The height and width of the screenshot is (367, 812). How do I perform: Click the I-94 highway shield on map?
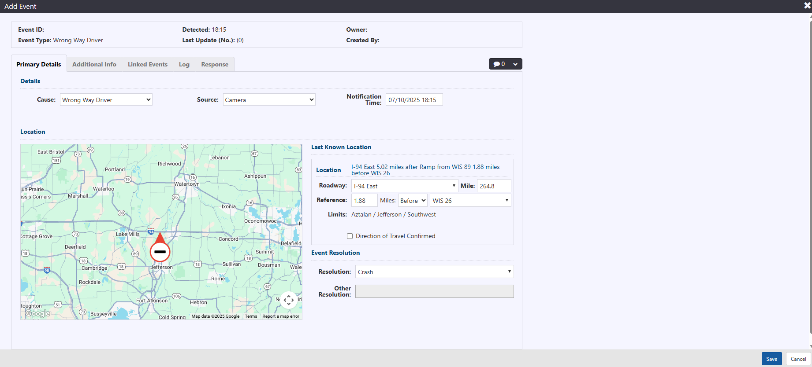(x=151, y=231)
